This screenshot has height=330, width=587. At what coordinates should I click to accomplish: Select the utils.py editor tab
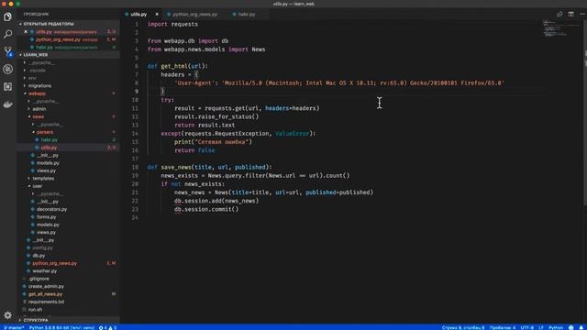138,15
